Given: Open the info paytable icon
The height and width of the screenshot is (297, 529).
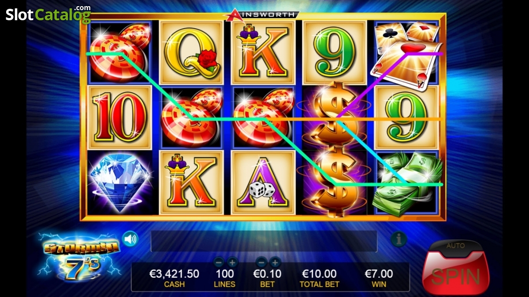Looking at the screenshot, I should click(x=399, y=239).
